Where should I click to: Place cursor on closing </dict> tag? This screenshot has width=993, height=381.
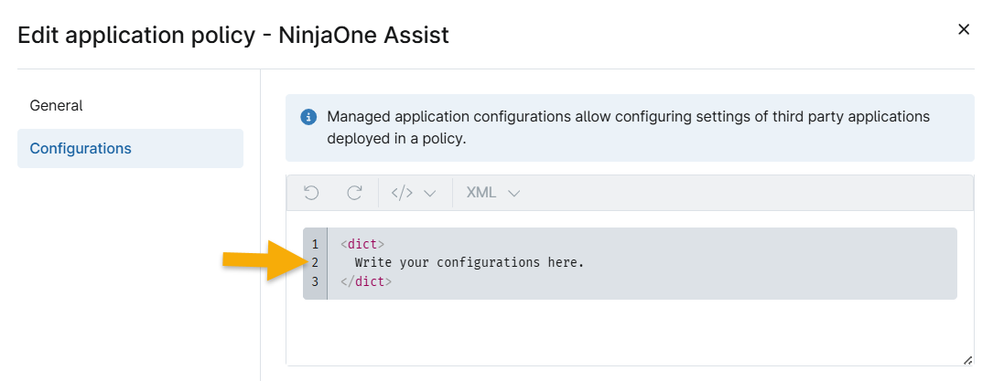point(366,281)
